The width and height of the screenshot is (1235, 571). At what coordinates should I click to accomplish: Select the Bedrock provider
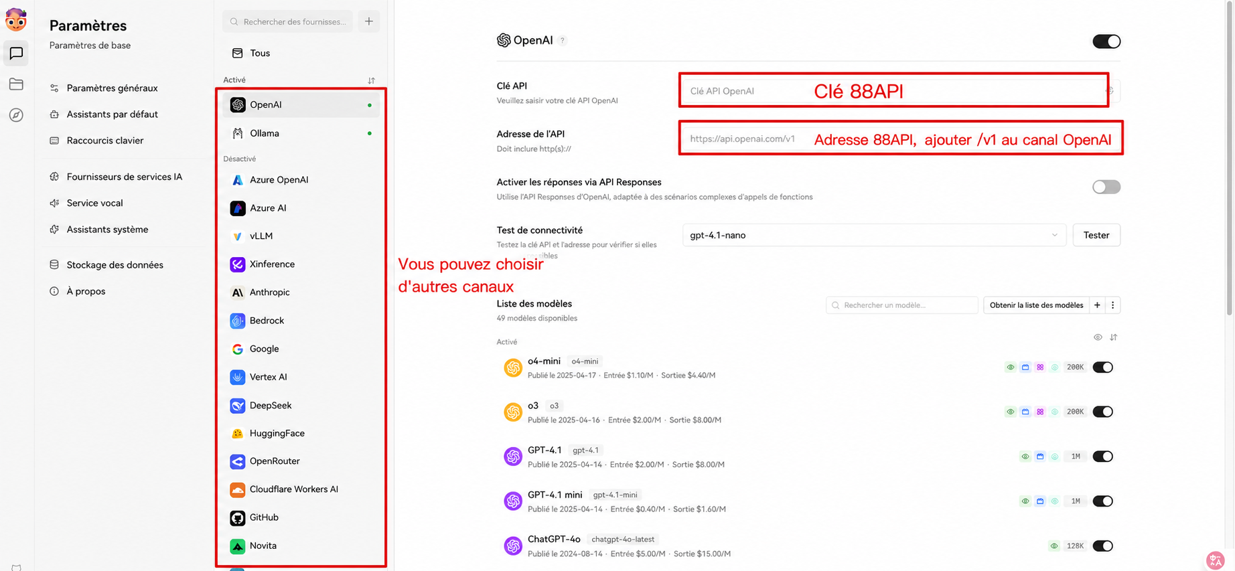301,321
